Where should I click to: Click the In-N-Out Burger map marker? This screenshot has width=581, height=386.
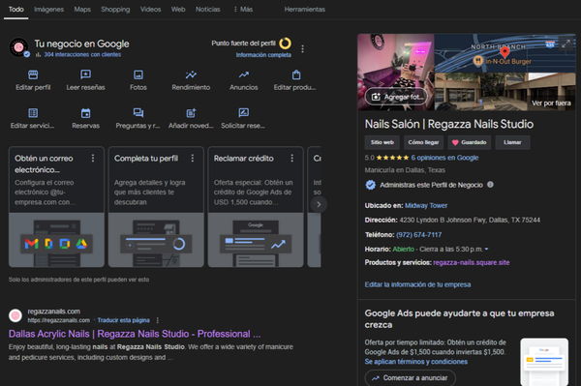(478, 60)
